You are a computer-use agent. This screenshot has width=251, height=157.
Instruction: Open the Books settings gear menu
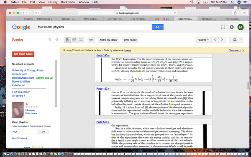coord(236,40)
